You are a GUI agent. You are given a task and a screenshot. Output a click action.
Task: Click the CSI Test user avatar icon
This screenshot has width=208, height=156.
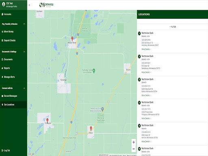4,4
